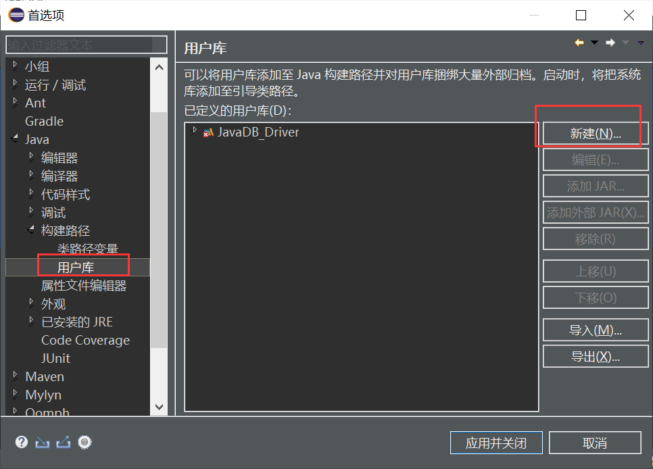Expand the JavaDB_Driver user library entry
The width and height of the screenshot is (653, 469).
[x=195, y=133]
